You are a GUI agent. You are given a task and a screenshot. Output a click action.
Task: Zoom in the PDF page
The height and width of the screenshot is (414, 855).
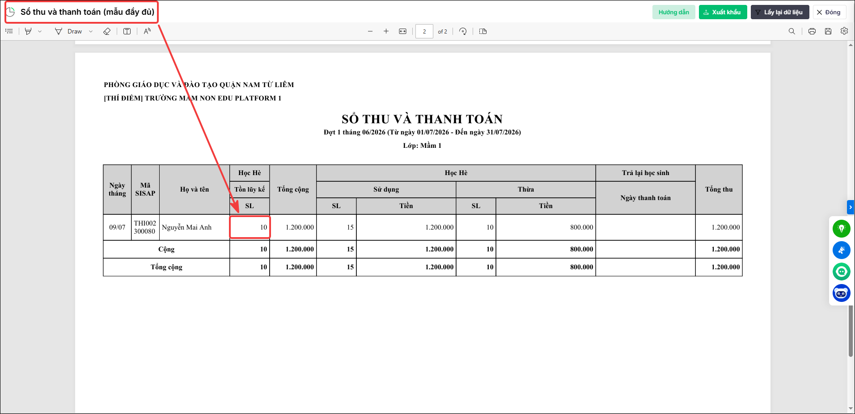pos(386,31)
